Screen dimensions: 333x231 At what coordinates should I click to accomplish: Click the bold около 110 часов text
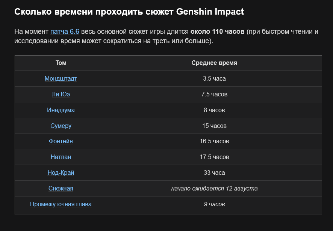pyautogui.click(x=217, y=31)
